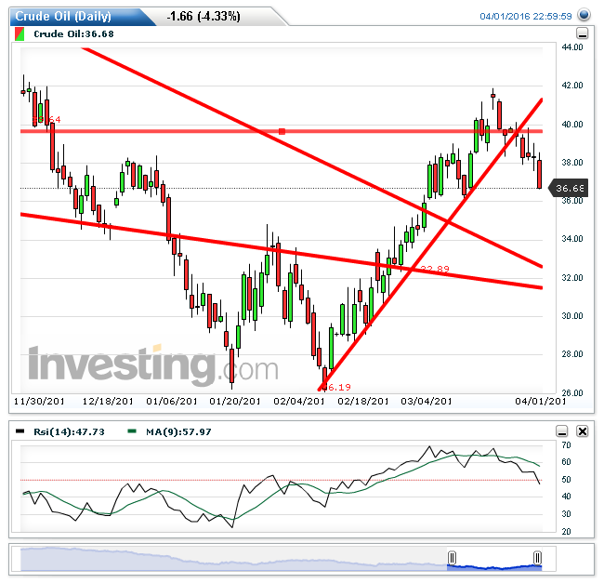This screenshot has height=583, width=604.
Task: Click the 36.68 current price label
Action: pos(569,188)
